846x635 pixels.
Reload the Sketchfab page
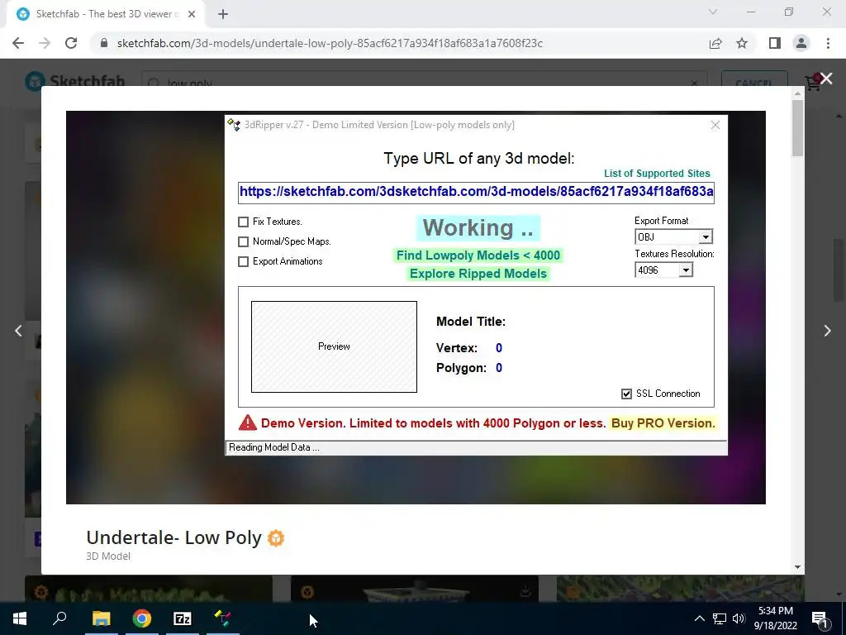[71, 43]
